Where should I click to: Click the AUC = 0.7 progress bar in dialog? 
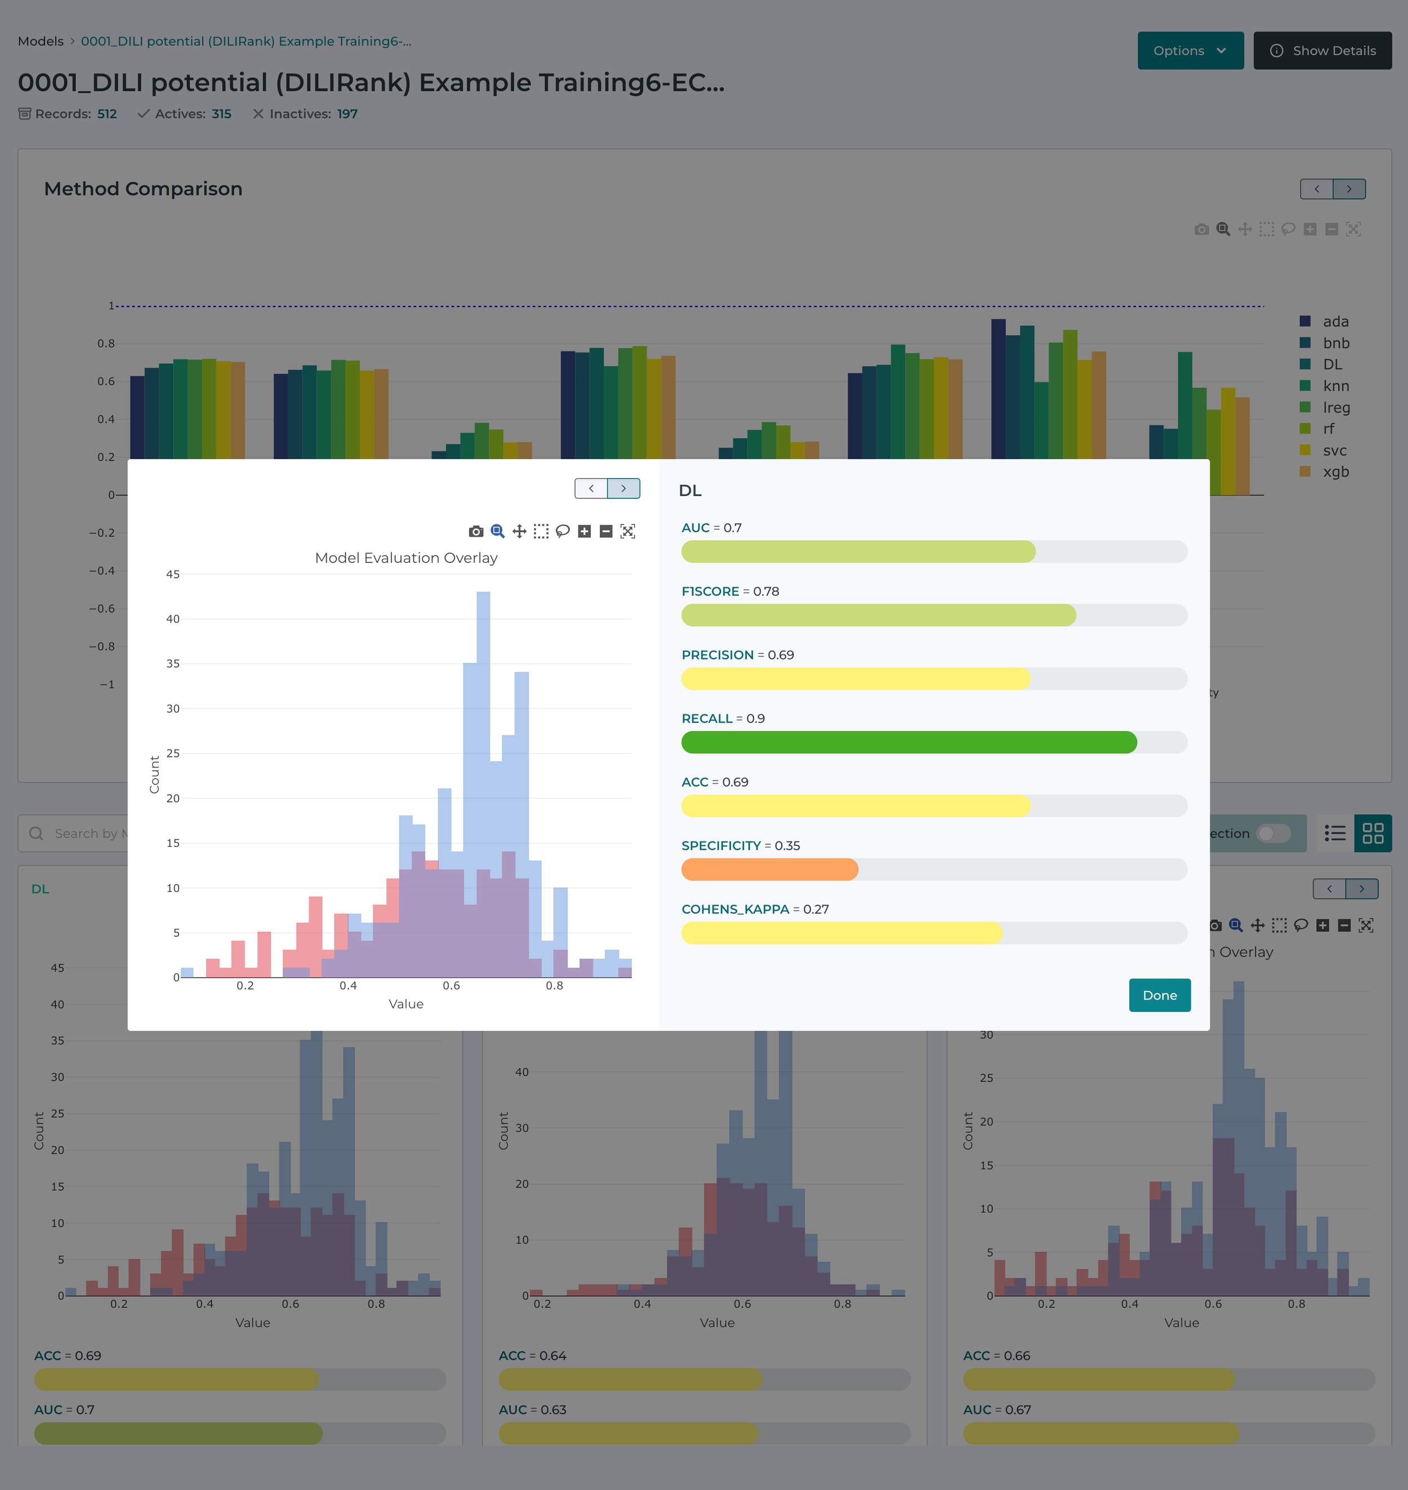click(x=934, y=551)
